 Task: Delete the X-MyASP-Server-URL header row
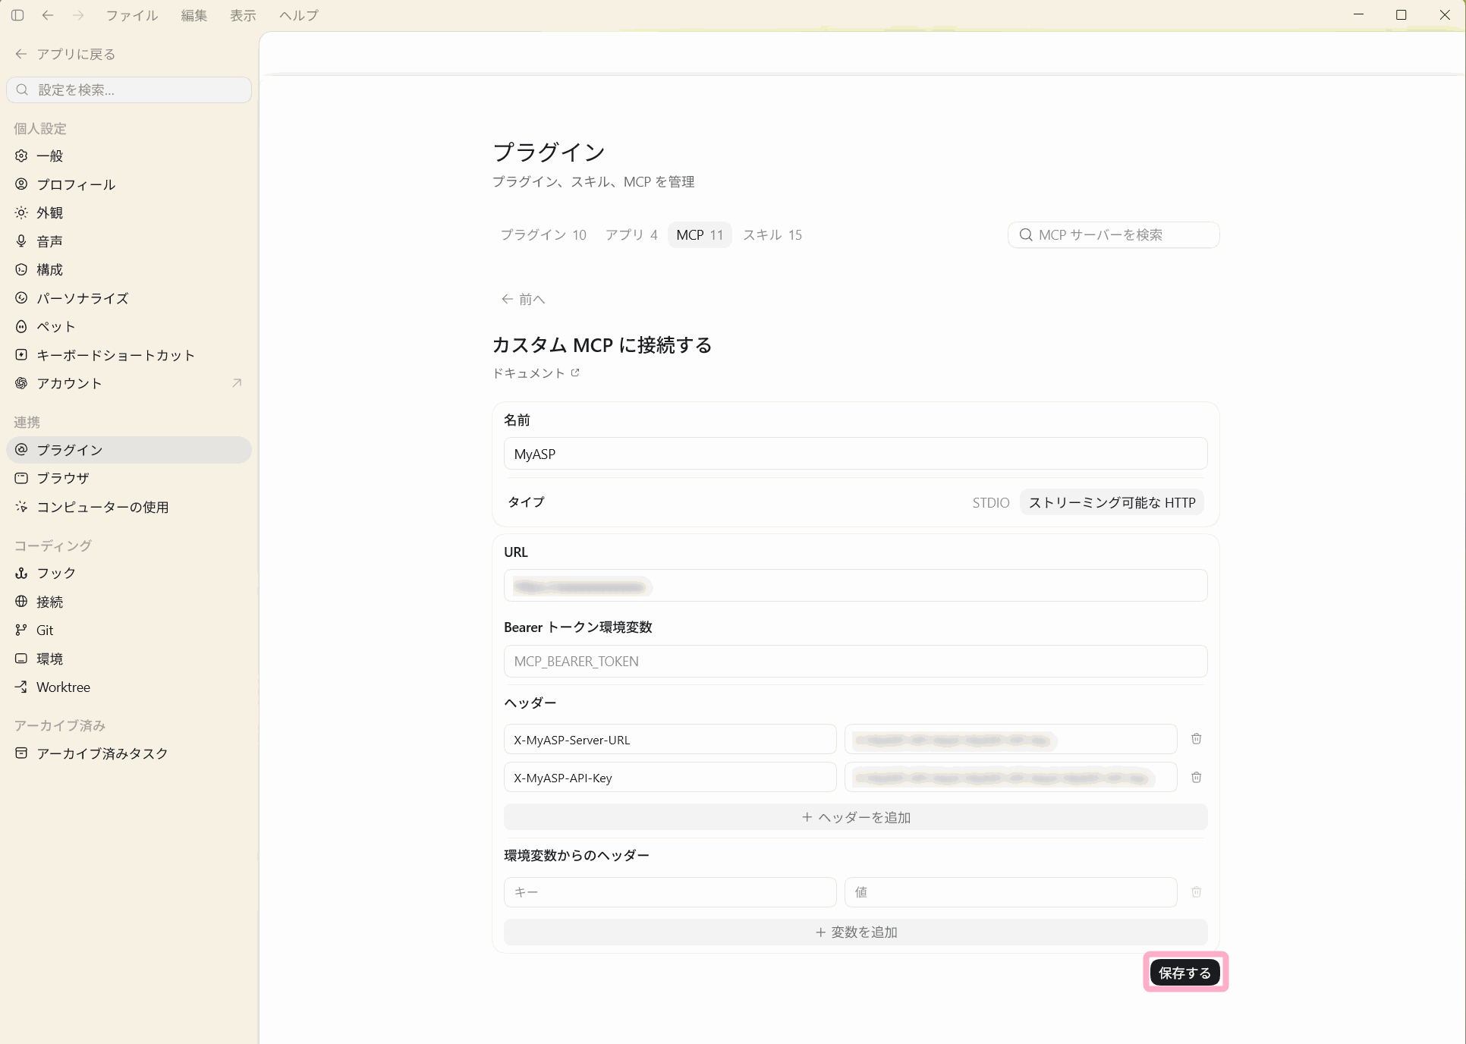[1196, 738]
